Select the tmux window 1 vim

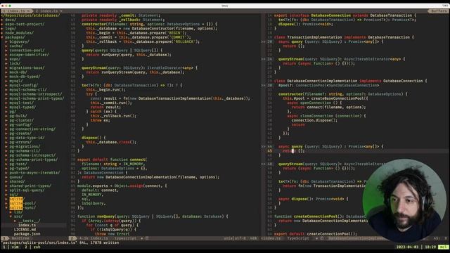point(11,247)
